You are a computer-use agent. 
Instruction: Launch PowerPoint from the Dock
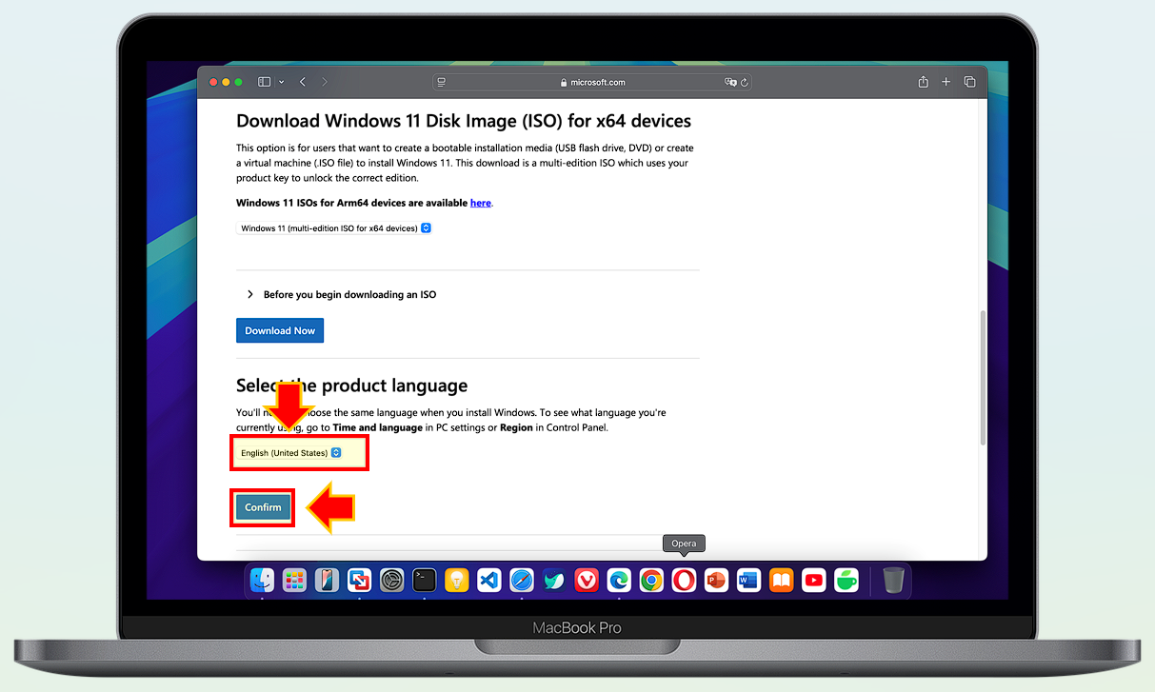click(x=716, y=580)
